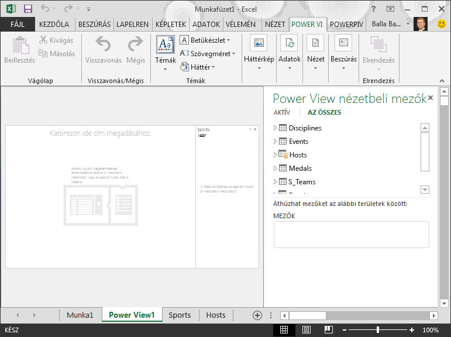The width and height of the screenshot is (451, 337).
Task: Open the Háttér background dropdown
Action: point(197,67)
